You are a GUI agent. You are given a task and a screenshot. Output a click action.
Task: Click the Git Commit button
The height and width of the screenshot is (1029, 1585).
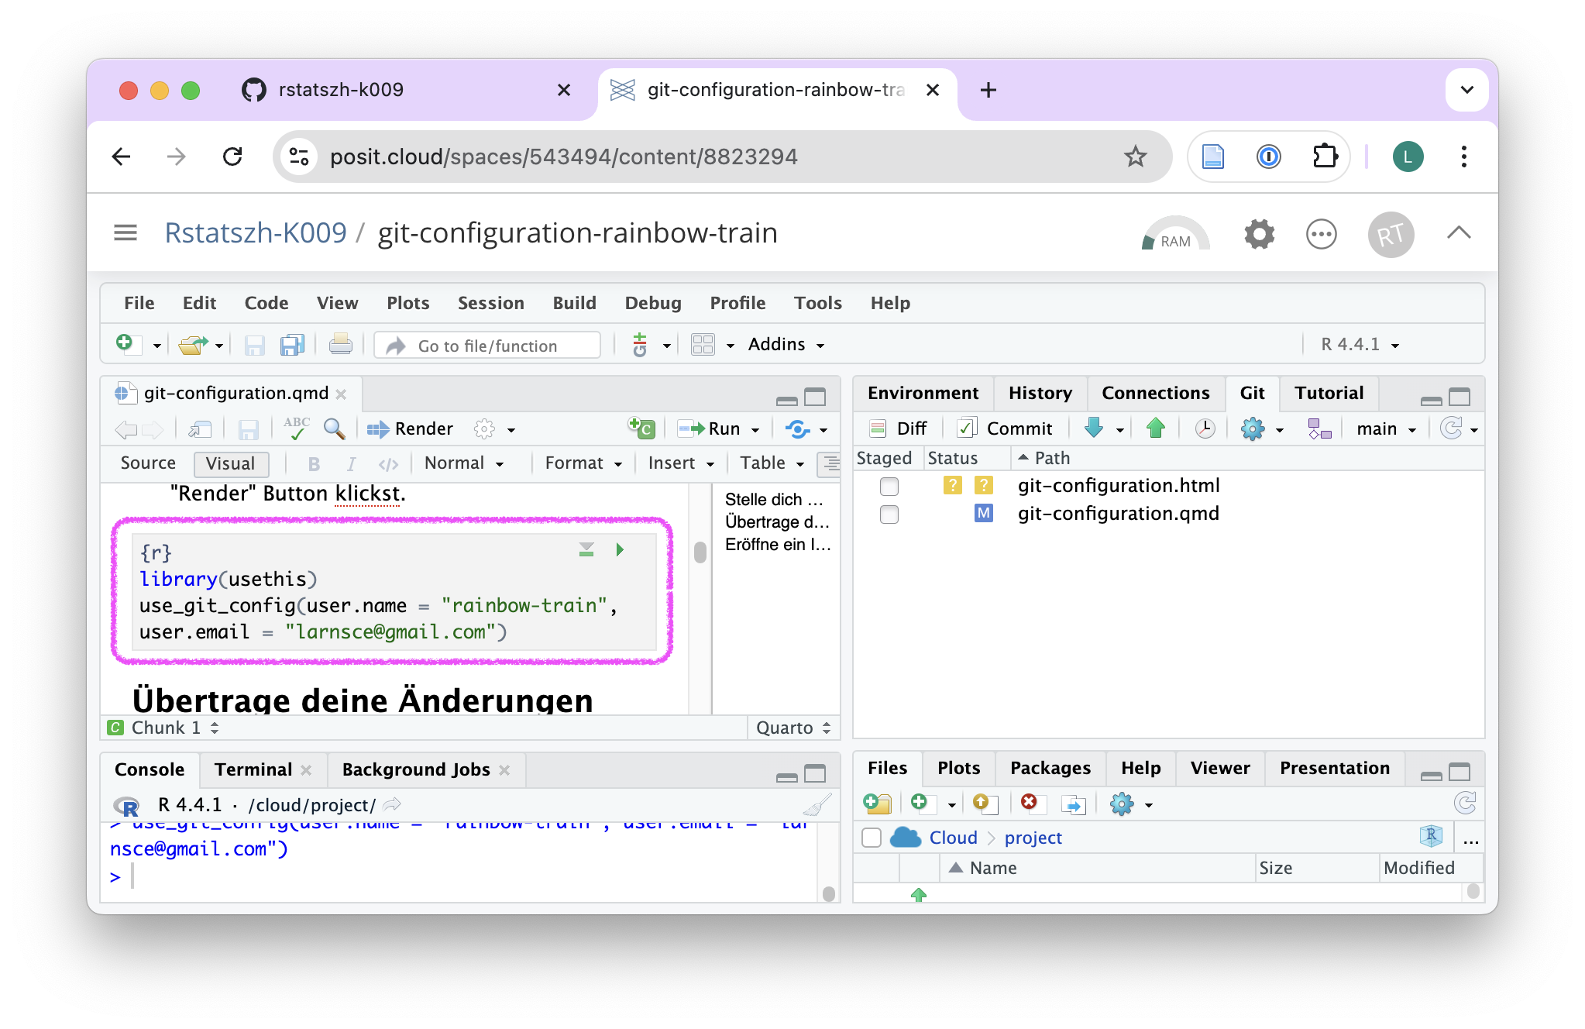coord(1006,428)
